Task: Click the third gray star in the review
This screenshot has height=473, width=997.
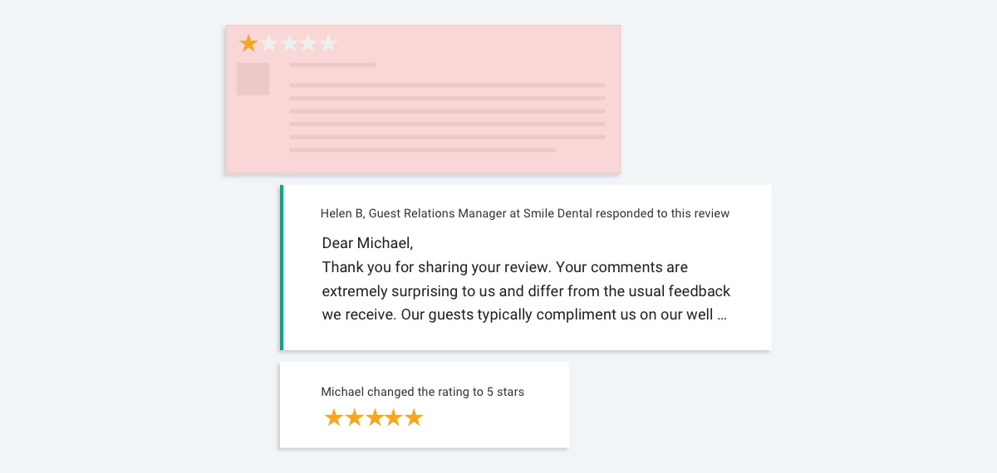Action: tap(288, 43)
